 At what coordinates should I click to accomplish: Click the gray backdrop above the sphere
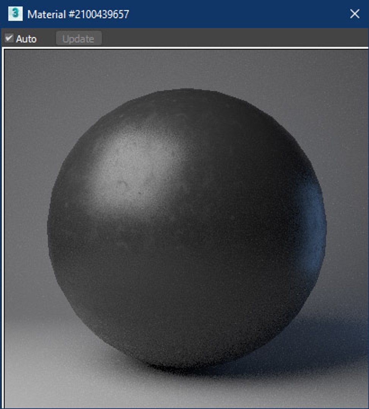[187, 69]
